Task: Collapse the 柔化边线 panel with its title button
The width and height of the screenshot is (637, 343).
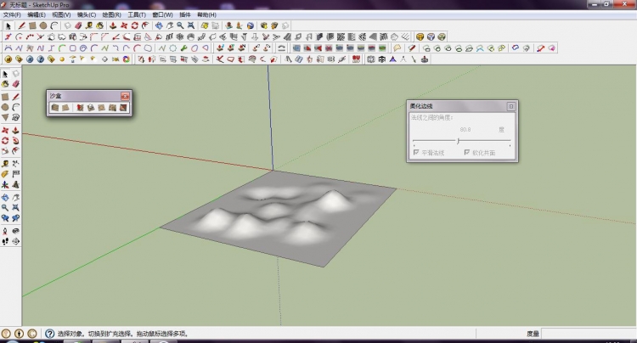Action: coord(511,106)
